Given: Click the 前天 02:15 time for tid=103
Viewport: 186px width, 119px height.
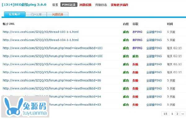Looking at the screenshot, I should pos(174,48).
